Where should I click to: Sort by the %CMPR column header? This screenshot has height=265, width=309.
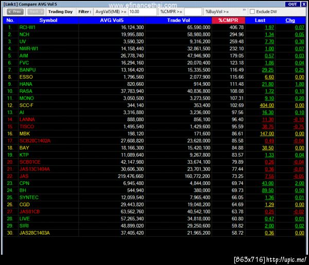(x=228, y=21)
